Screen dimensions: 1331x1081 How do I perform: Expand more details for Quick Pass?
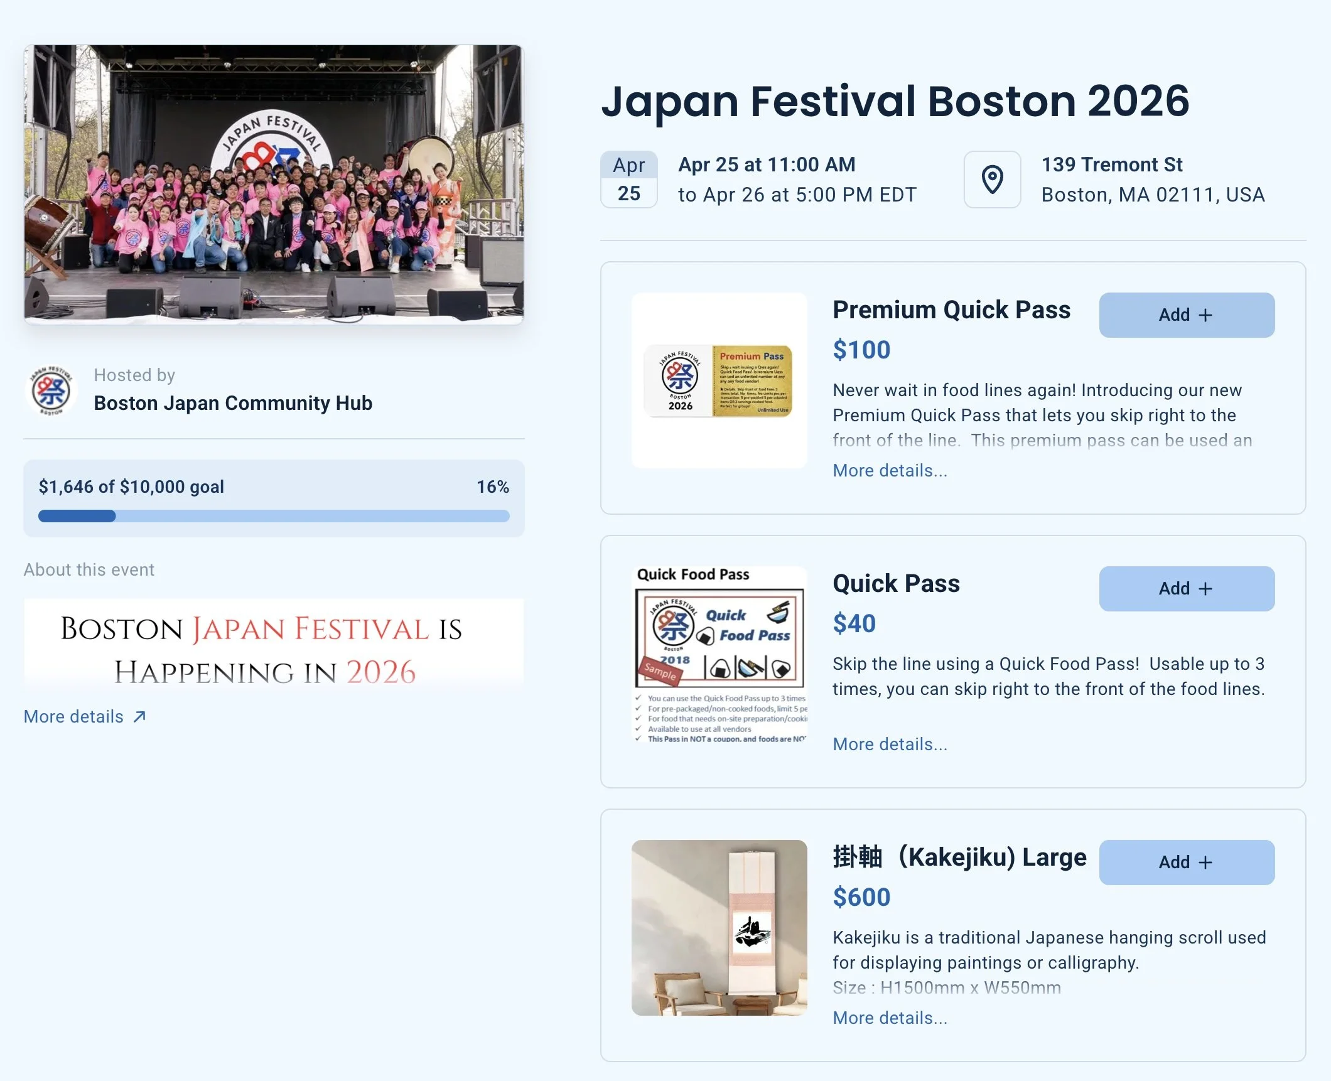[889, 744]
